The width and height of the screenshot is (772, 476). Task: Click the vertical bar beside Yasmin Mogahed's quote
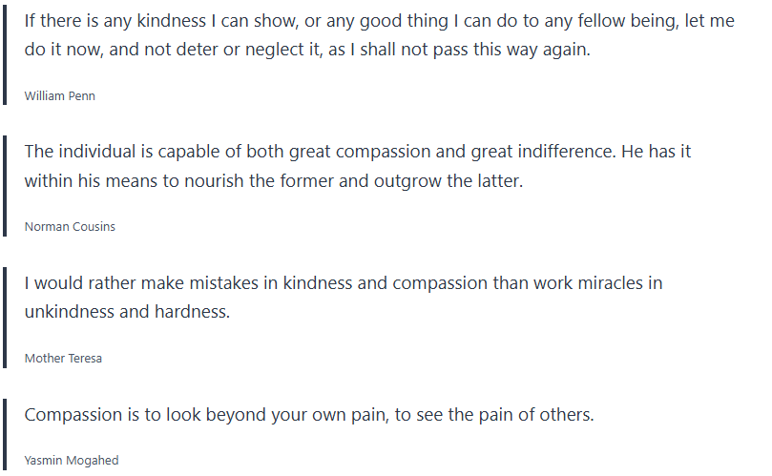coord(5,434)
